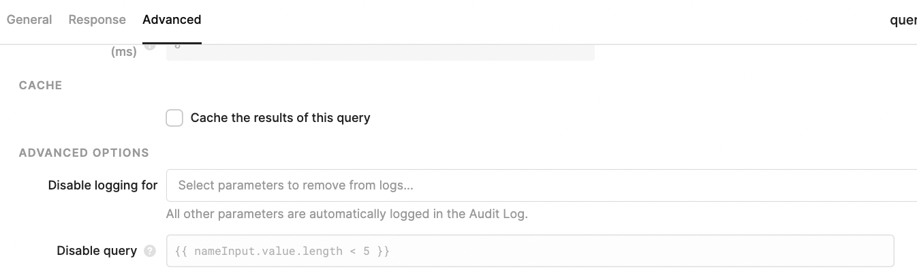Click the 'Cache the results of this query' label
The width and height of the screenshot is (917, 274).
pos(280,118)
